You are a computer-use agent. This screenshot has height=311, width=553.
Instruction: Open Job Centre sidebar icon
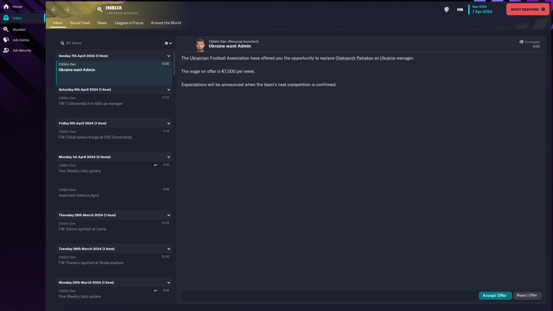point(6,40)
